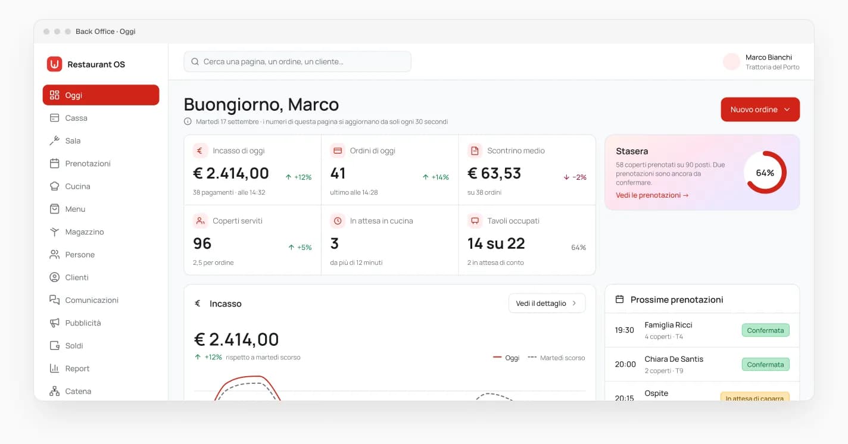Click the Menu icon in sidebar
Image resolution: width=848 pixels, height=444 pixels.
[55, 209]
